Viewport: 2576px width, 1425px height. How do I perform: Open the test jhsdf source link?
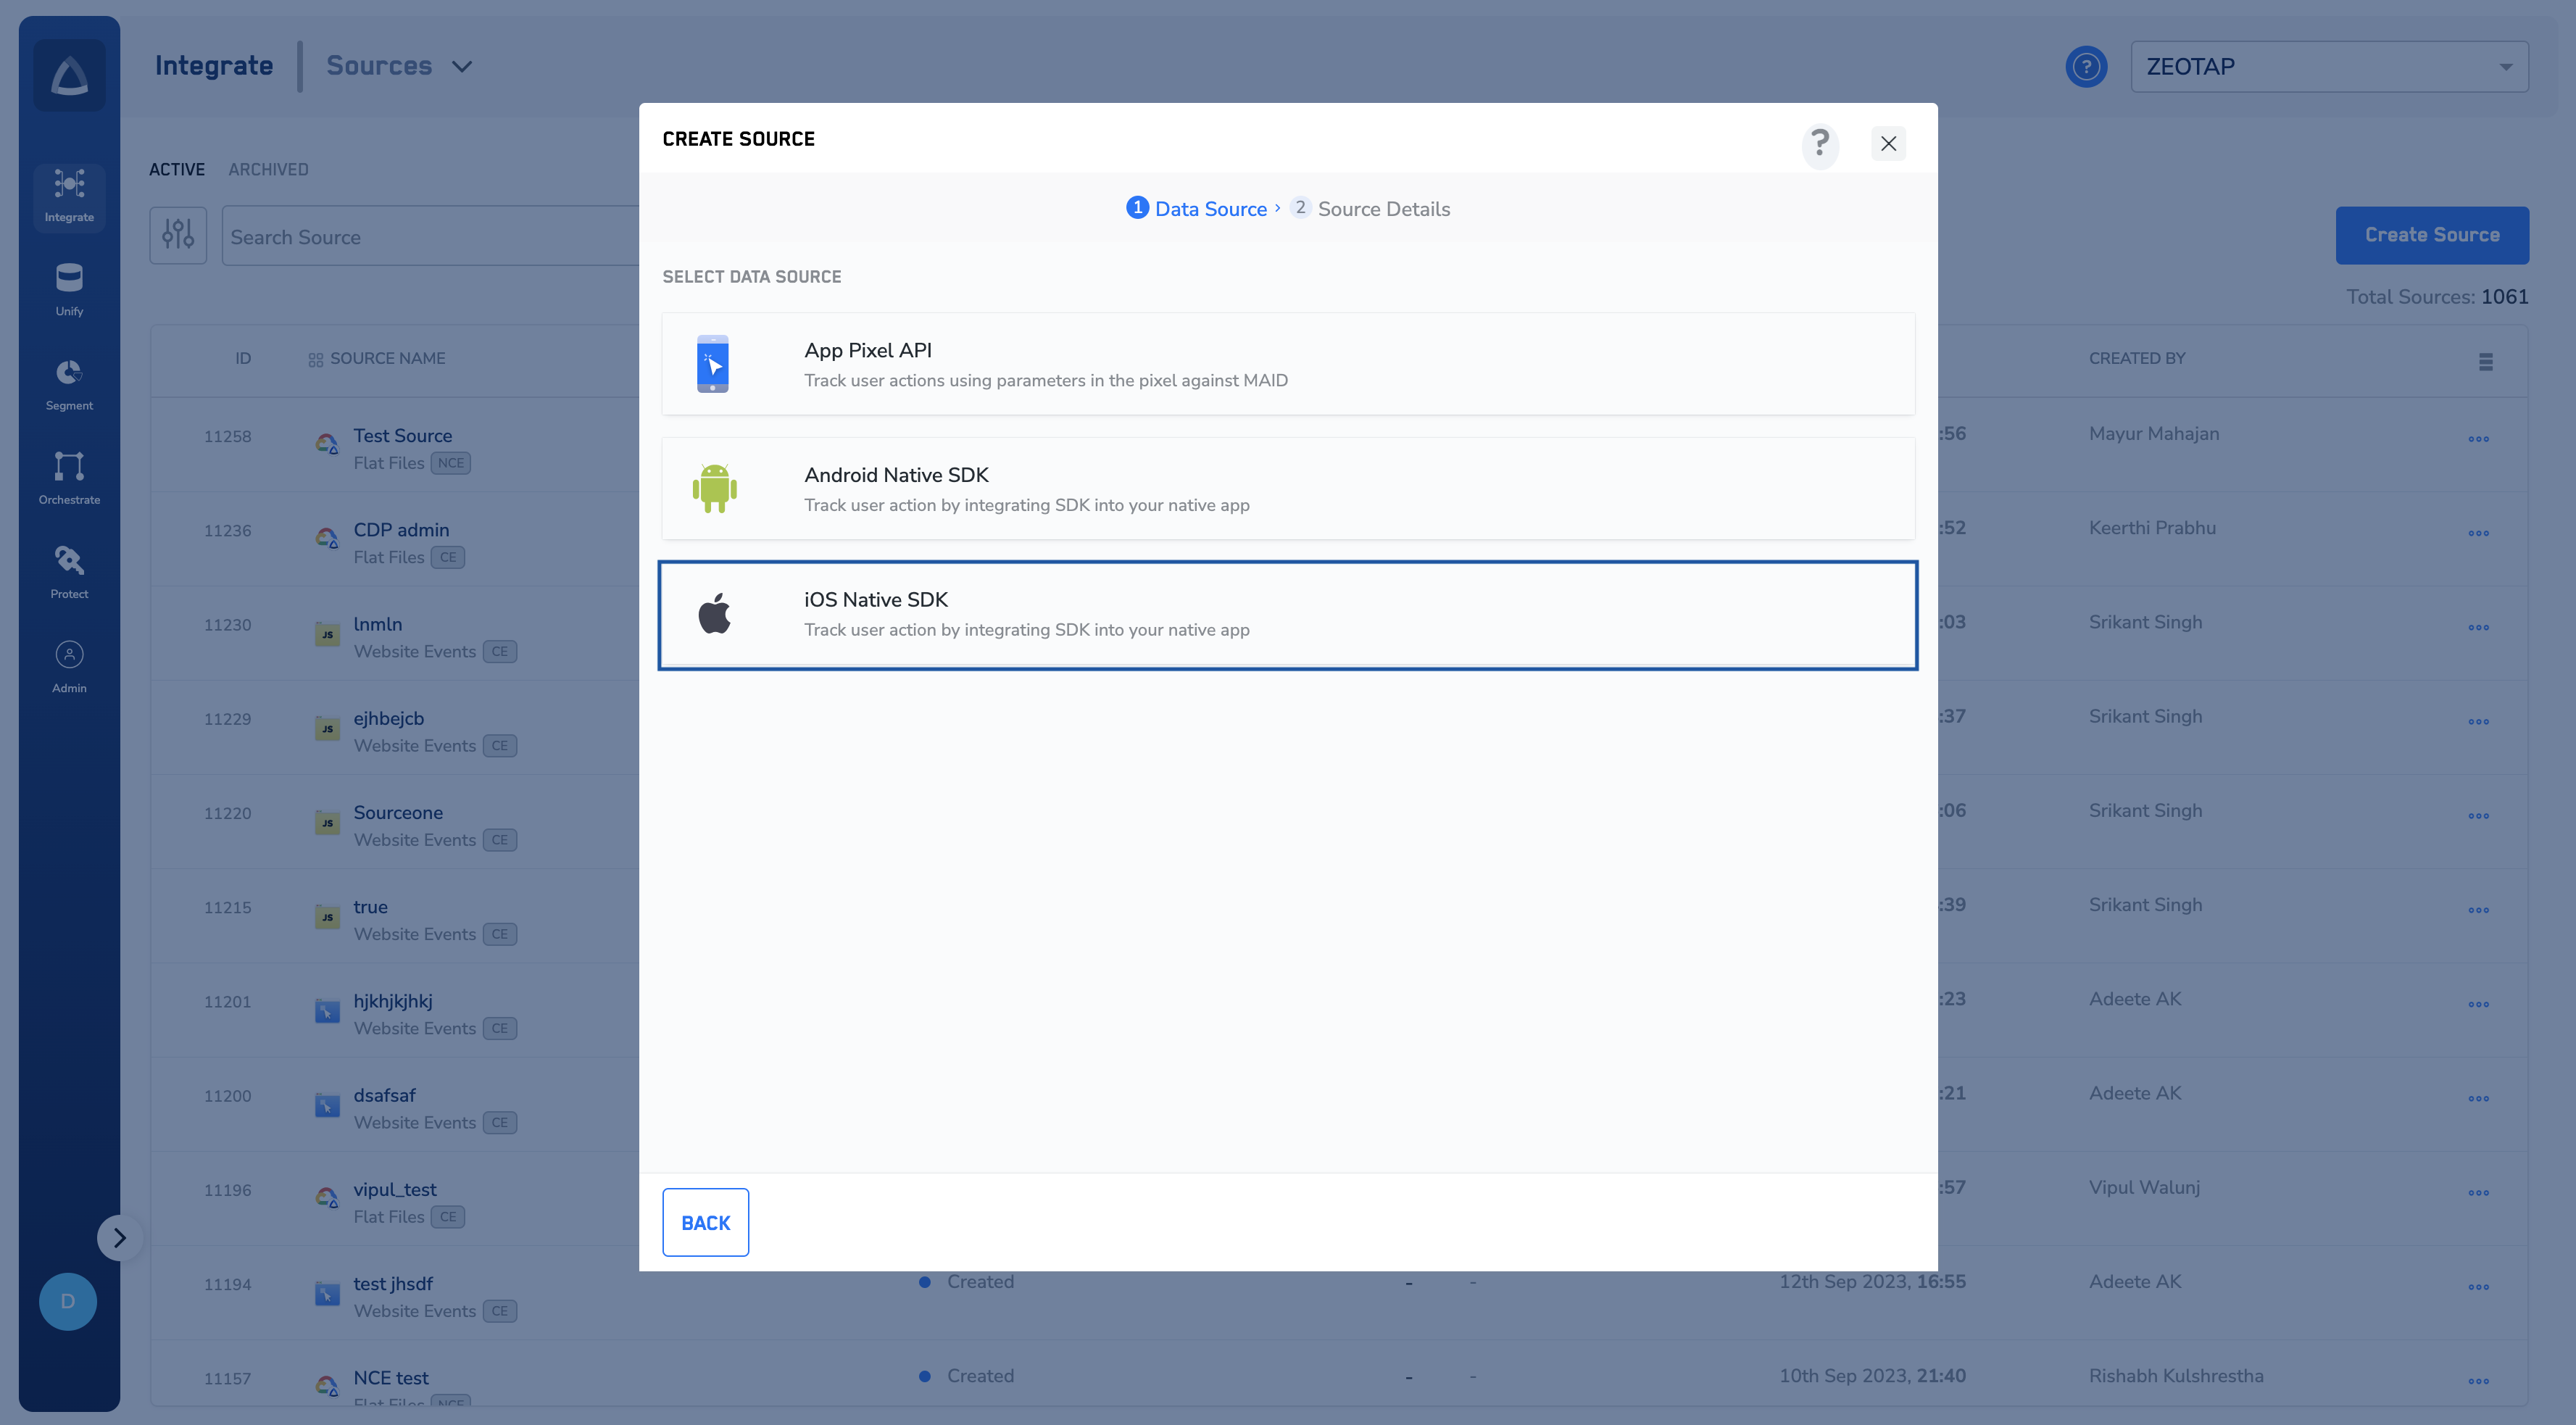pyautogui.click(x=393, y=1283)
